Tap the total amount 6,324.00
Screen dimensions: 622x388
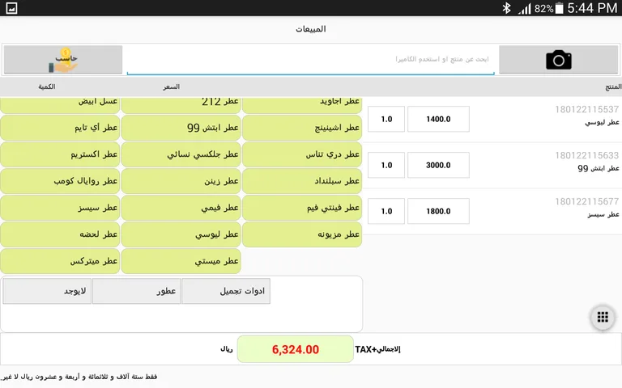(x=295, y=349)
